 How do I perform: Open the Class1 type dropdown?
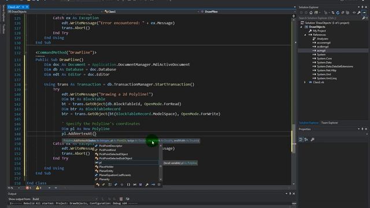click(151, 12)
